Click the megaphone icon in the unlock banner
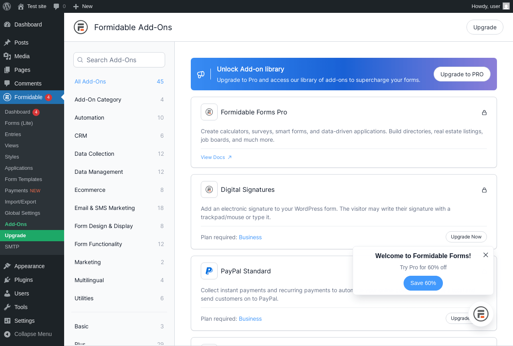 [201, 74]
